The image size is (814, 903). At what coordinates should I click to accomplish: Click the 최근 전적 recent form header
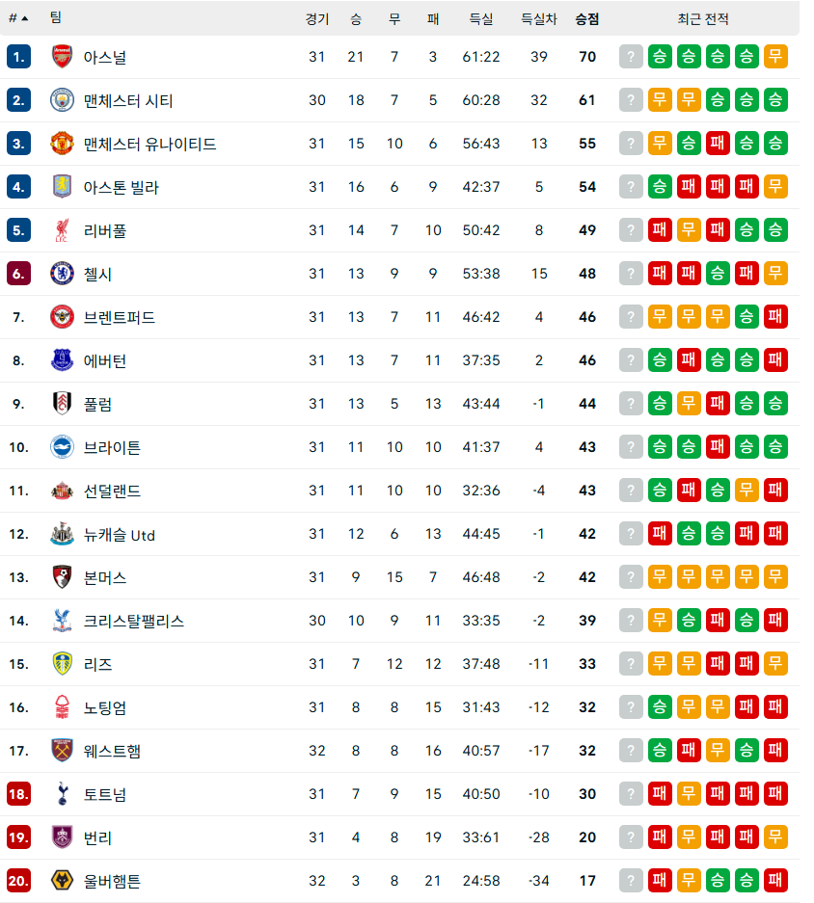tap(703, 19)
